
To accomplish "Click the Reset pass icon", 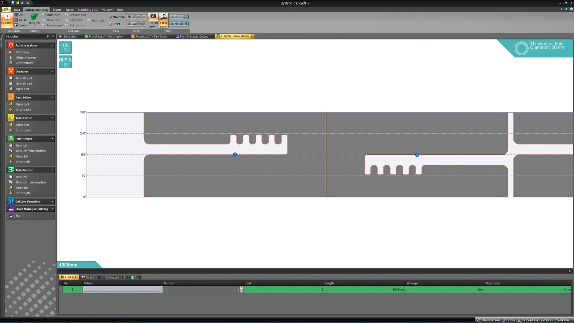I will coord(114,24).
